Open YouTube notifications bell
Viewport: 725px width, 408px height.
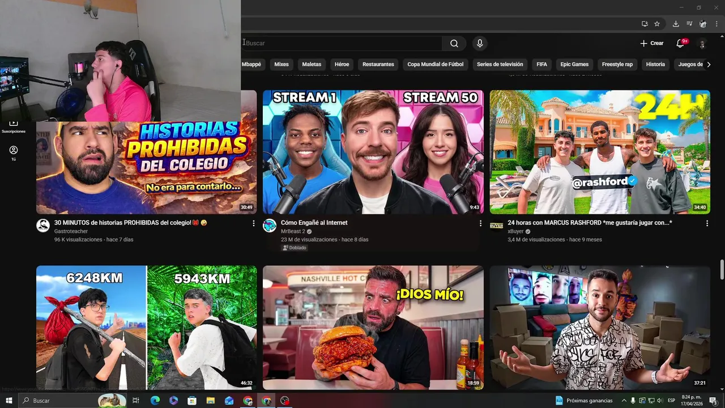click(680, 43)
